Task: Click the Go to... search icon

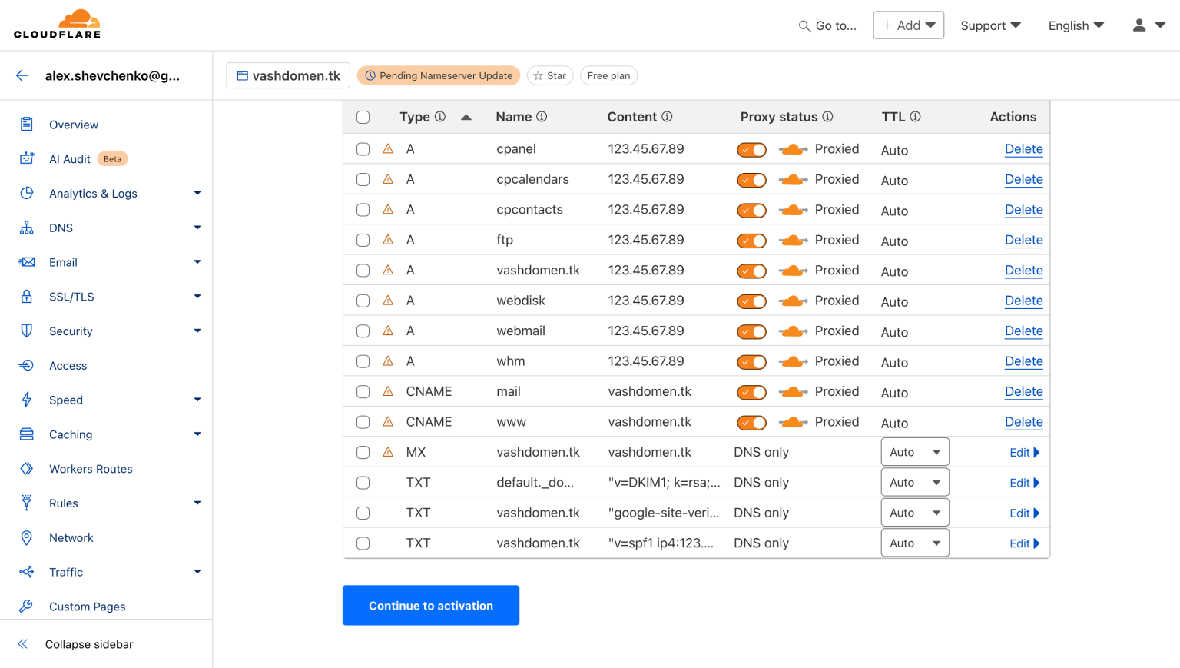Action: [x=804, y=25]
